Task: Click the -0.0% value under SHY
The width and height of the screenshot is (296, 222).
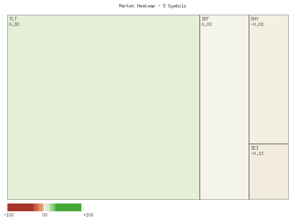Action: point(258,24)
